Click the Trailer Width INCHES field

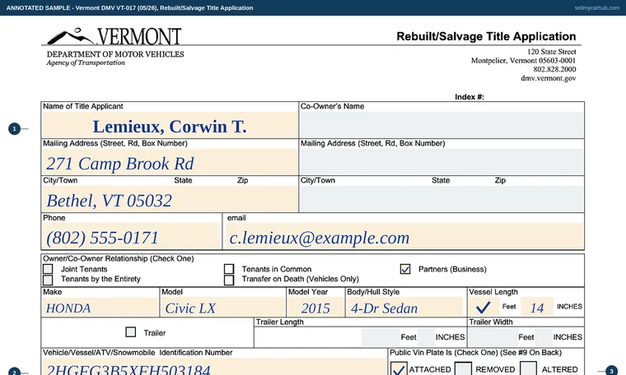544,337
